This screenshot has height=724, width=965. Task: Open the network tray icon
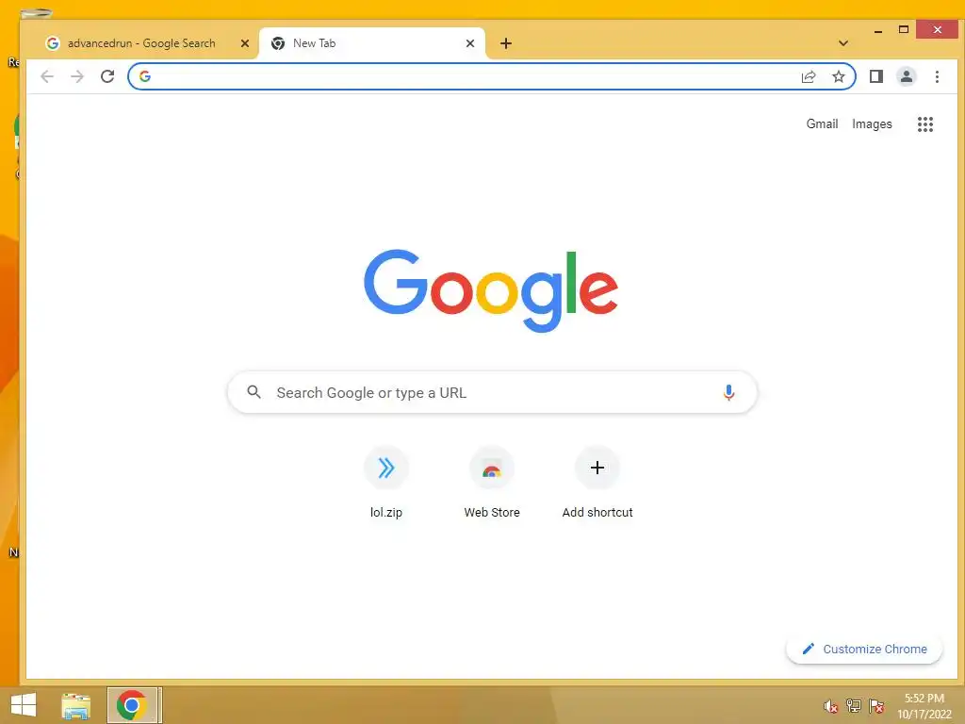click(x=854, y=706)
